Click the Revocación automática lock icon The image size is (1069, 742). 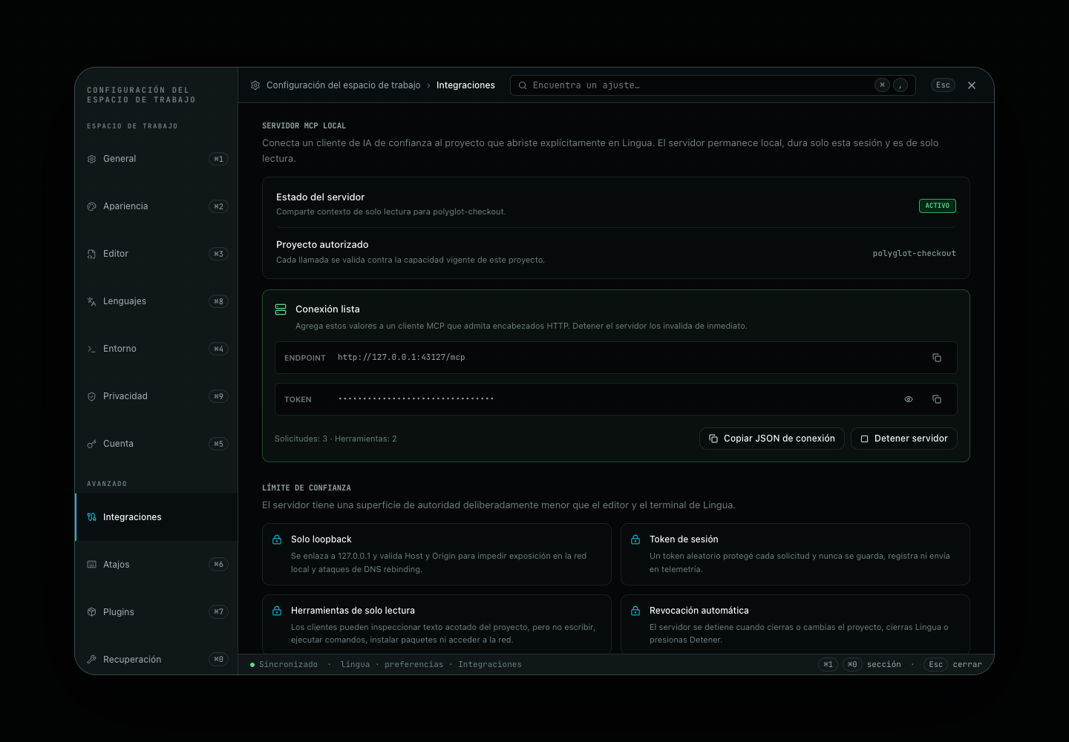pos(635,611)
